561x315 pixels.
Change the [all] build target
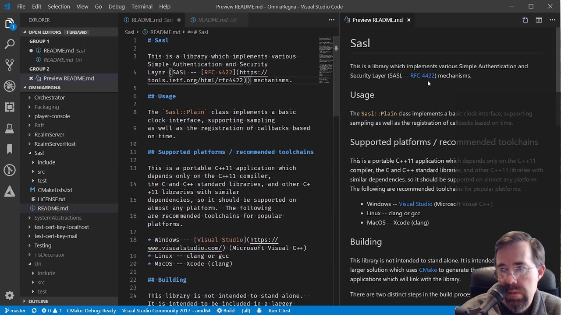coord(246,311)
